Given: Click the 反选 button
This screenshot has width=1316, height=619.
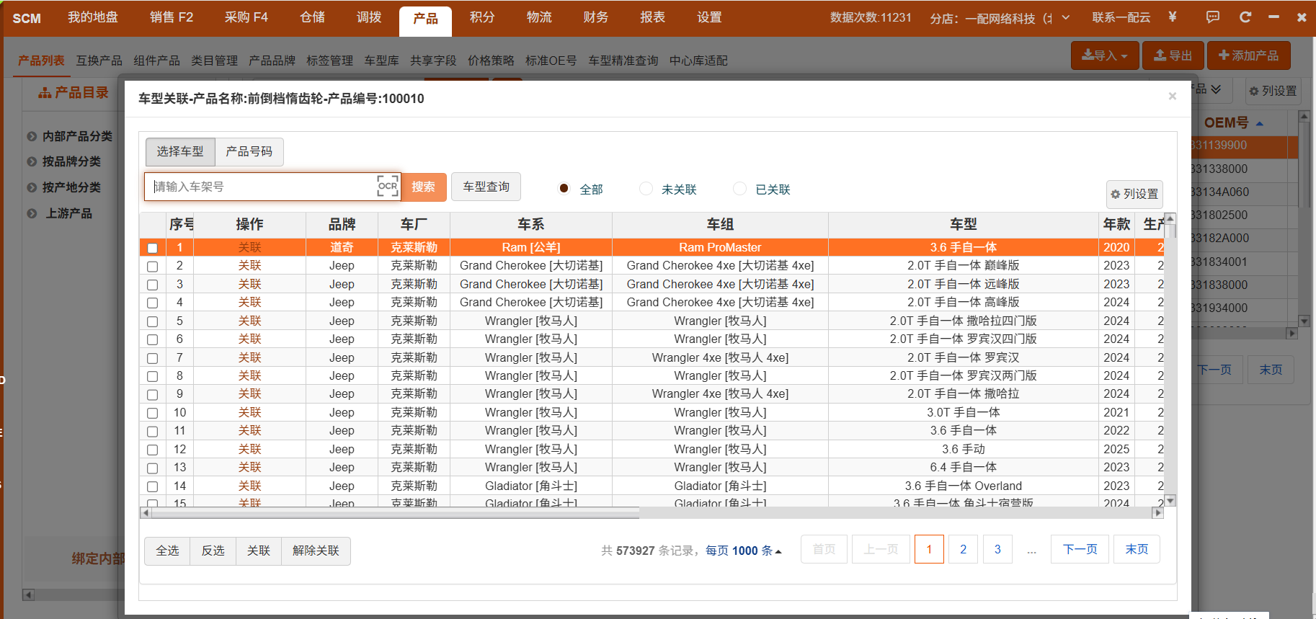Looking at the screenshot, I should (x=213, y=551).
